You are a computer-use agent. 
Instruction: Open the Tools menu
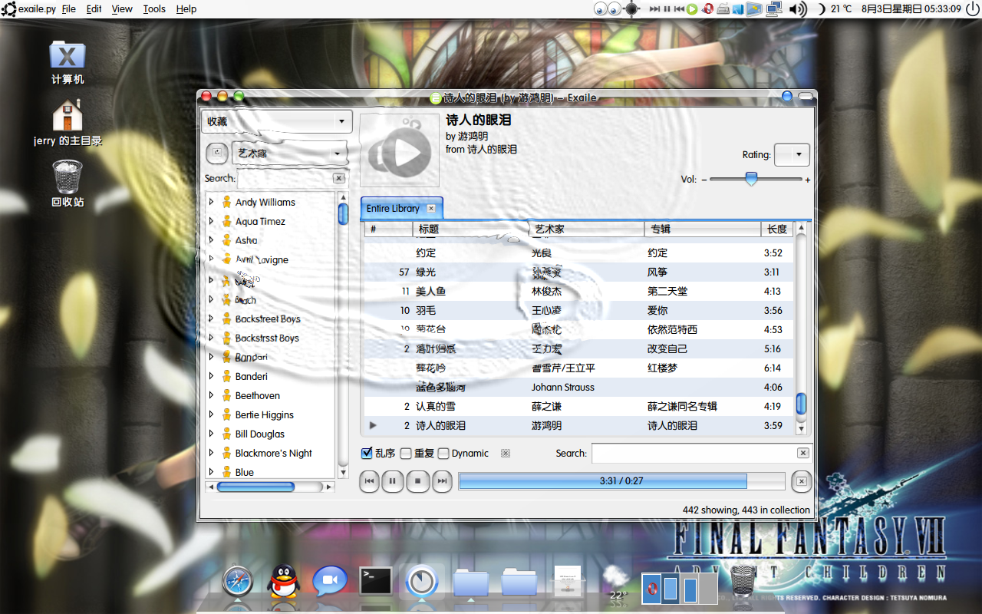click(x=154, y=9)
